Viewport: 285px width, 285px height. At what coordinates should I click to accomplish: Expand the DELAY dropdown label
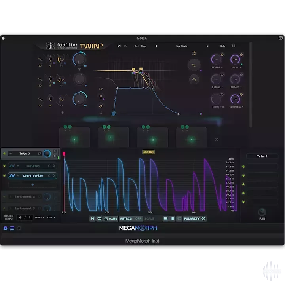(236, 67)
